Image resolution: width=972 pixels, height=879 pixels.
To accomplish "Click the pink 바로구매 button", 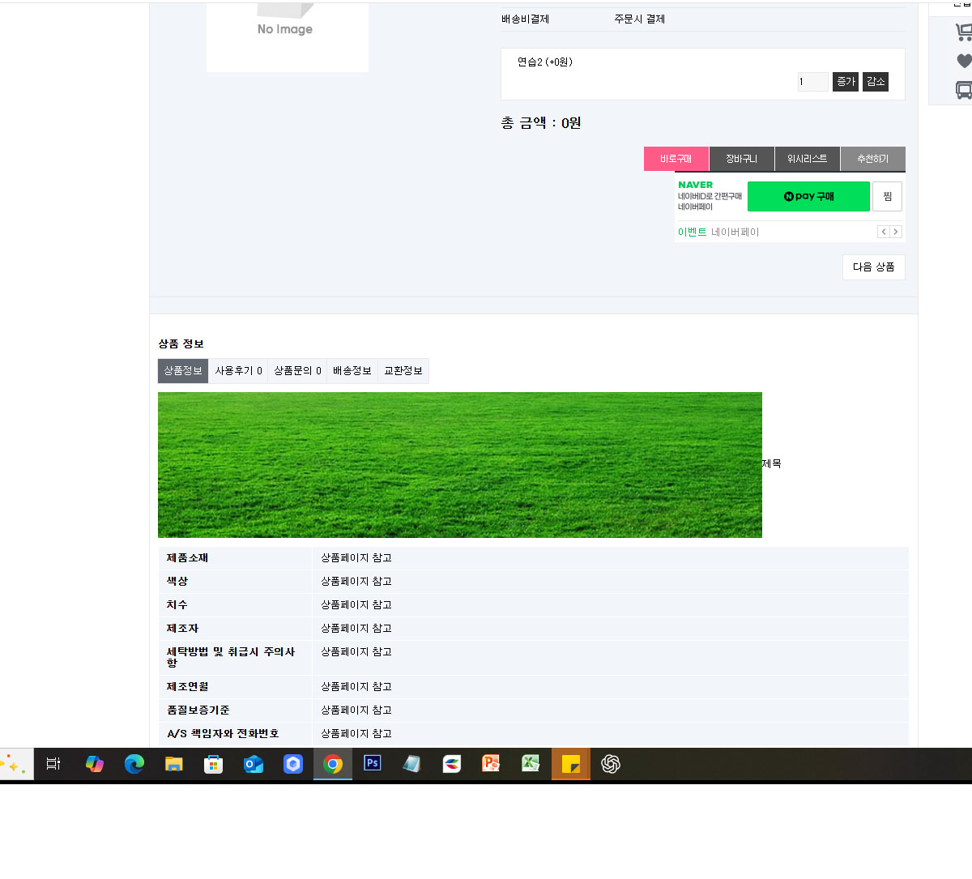I will [x=676, y=159].
